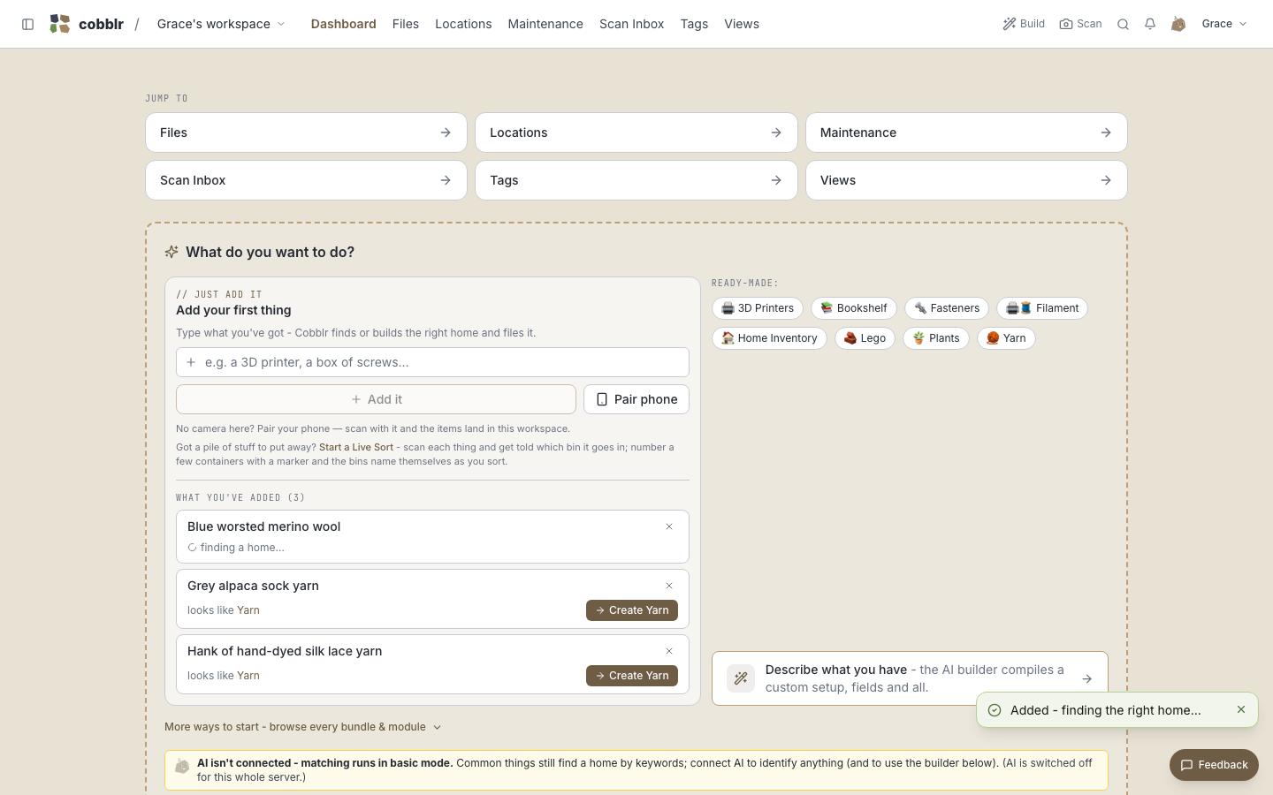Image resolution: width=1273 pixels, height=795 pixels.
Task: Open the Tags jump-to card
Action: pyautogui.click(x=636, y=180)
